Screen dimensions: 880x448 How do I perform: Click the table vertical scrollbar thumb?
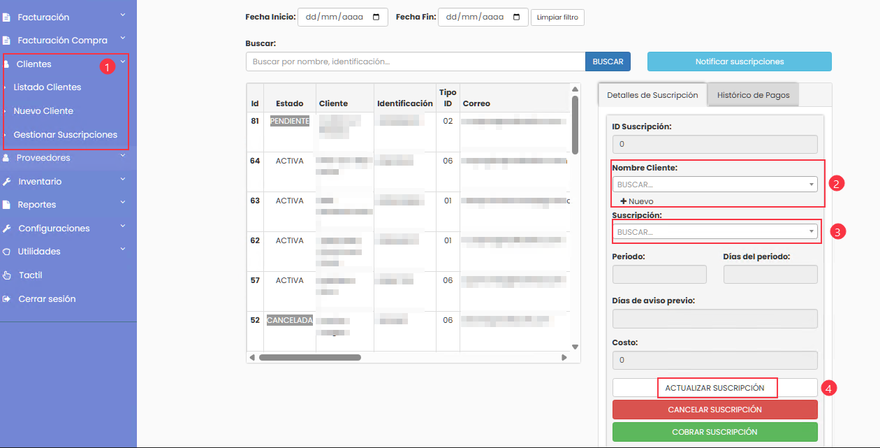(x=575, y=124)
